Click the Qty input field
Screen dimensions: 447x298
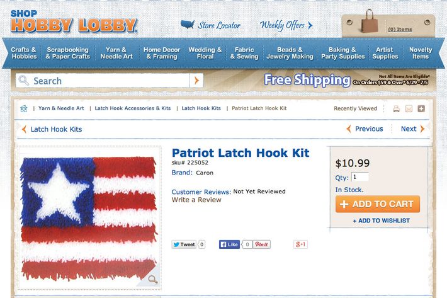[x=359, y=177]
